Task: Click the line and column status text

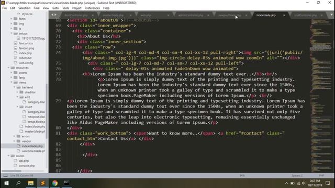Action: [x=22, y=175]
